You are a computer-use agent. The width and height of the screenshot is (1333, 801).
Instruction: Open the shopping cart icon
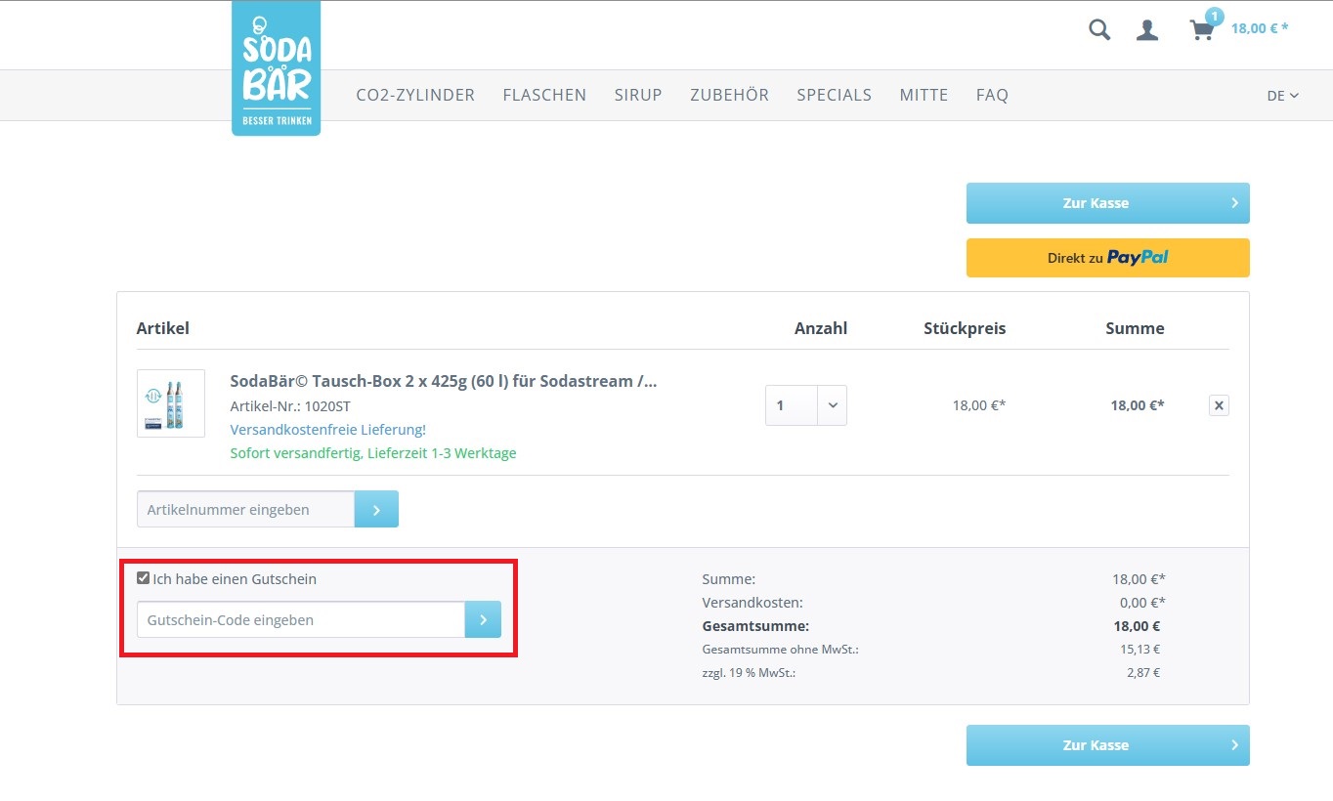pos(1202,30)
